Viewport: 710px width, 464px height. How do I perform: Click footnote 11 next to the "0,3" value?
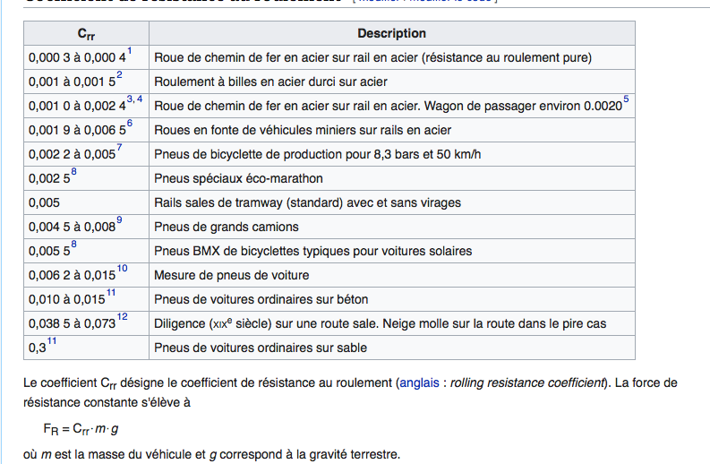(x=53, y=341)
